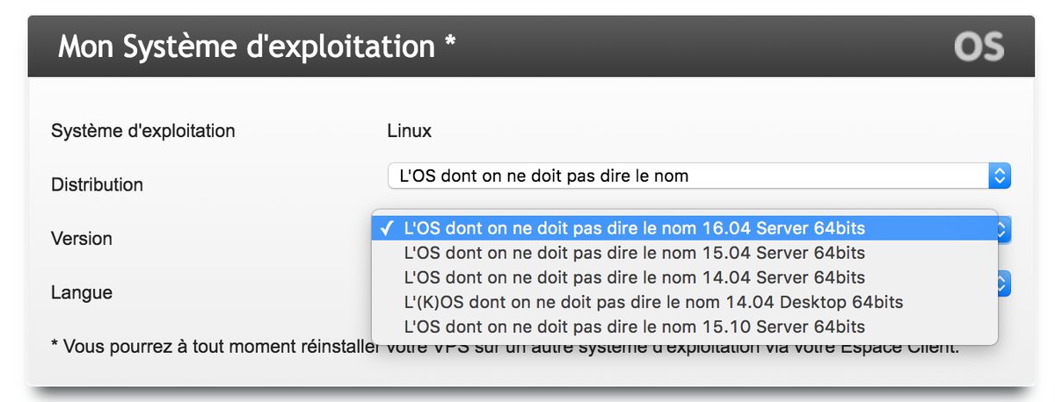The image size is (1055, 402).
Task: Choose the 15.10 Server 64bits version
Action: point(633,327)
